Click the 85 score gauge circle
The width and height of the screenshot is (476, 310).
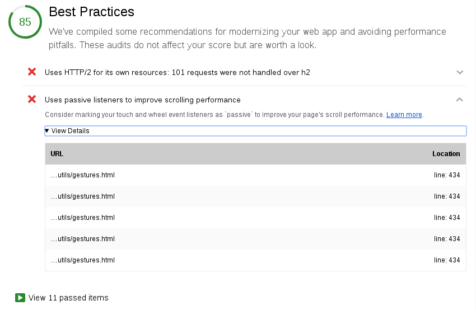25,22
